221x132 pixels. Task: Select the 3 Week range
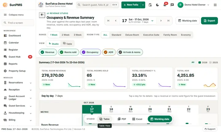tap(78, 35)
